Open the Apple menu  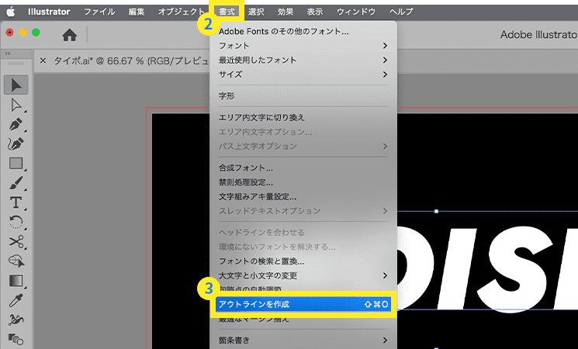click(x=11, y=12)
